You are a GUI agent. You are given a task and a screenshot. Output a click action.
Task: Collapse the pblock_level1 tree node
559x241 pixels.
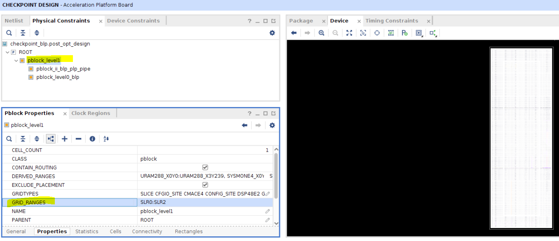pos(16,61)
